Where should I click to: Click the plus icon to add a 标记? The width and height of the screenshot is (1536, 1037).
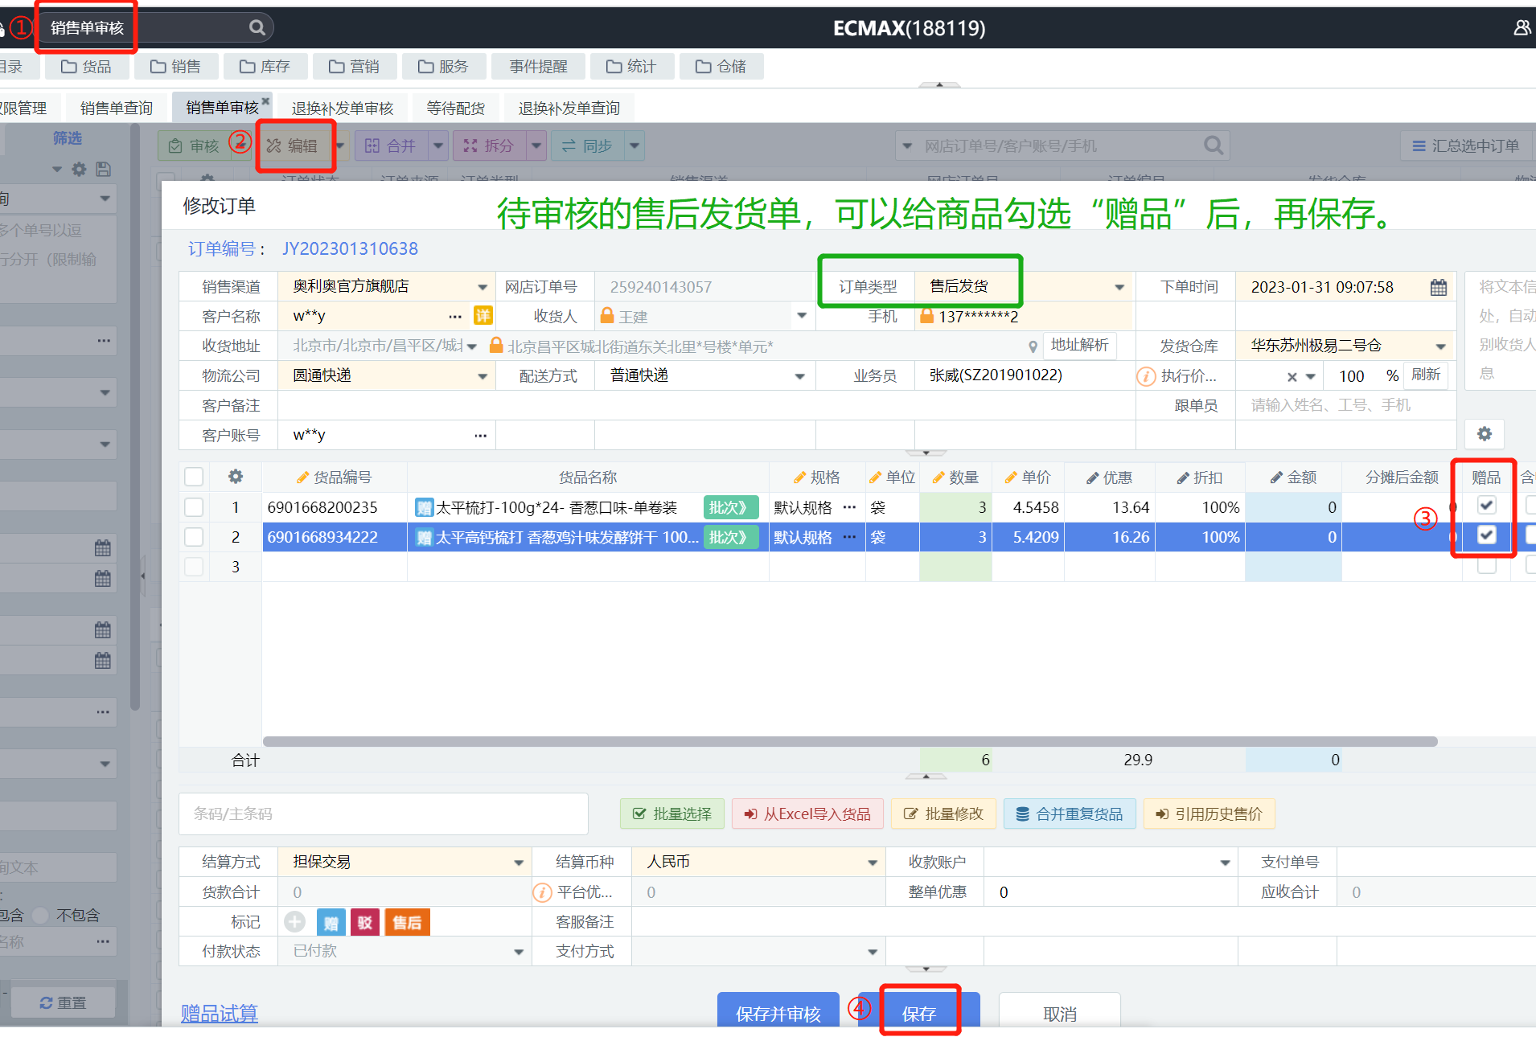[295, 921]
